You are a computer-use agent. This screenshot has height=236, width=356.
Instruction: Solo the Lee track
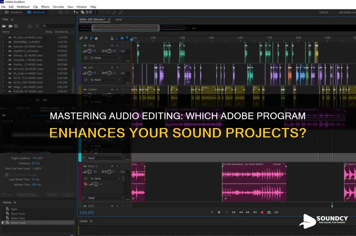pyautogui.click(x=118, y=68)
